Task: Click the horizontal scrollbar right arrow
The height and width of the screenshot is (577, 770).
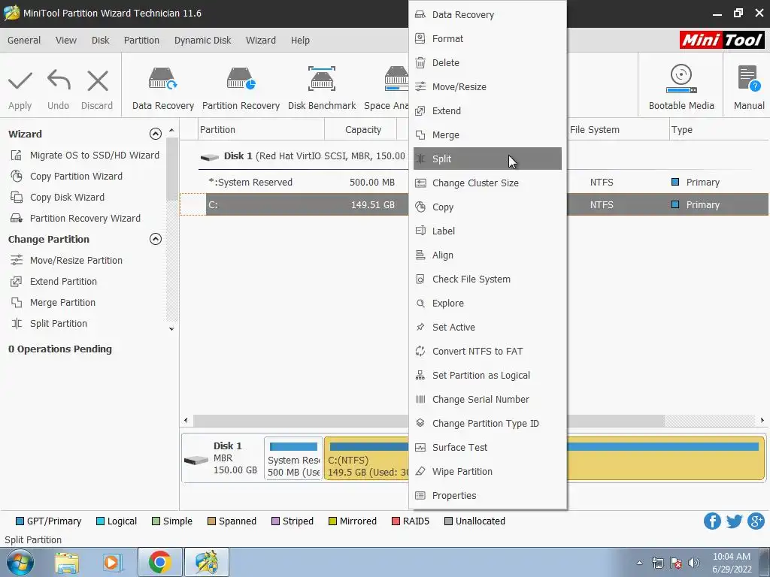Action: tap(762, 421)
